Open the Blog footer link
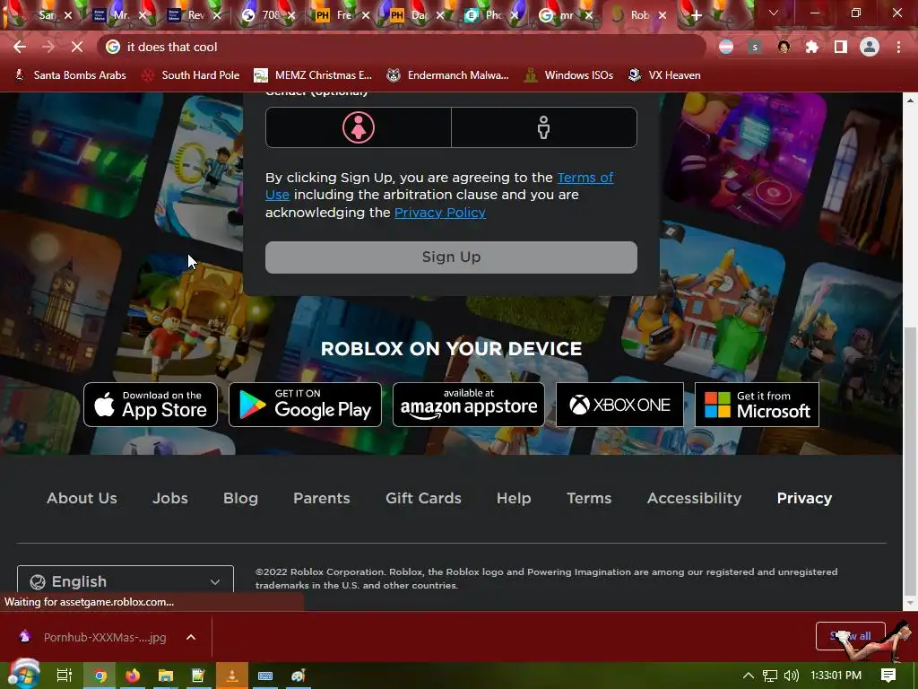The image size is (918, 689). pos(240,498)
